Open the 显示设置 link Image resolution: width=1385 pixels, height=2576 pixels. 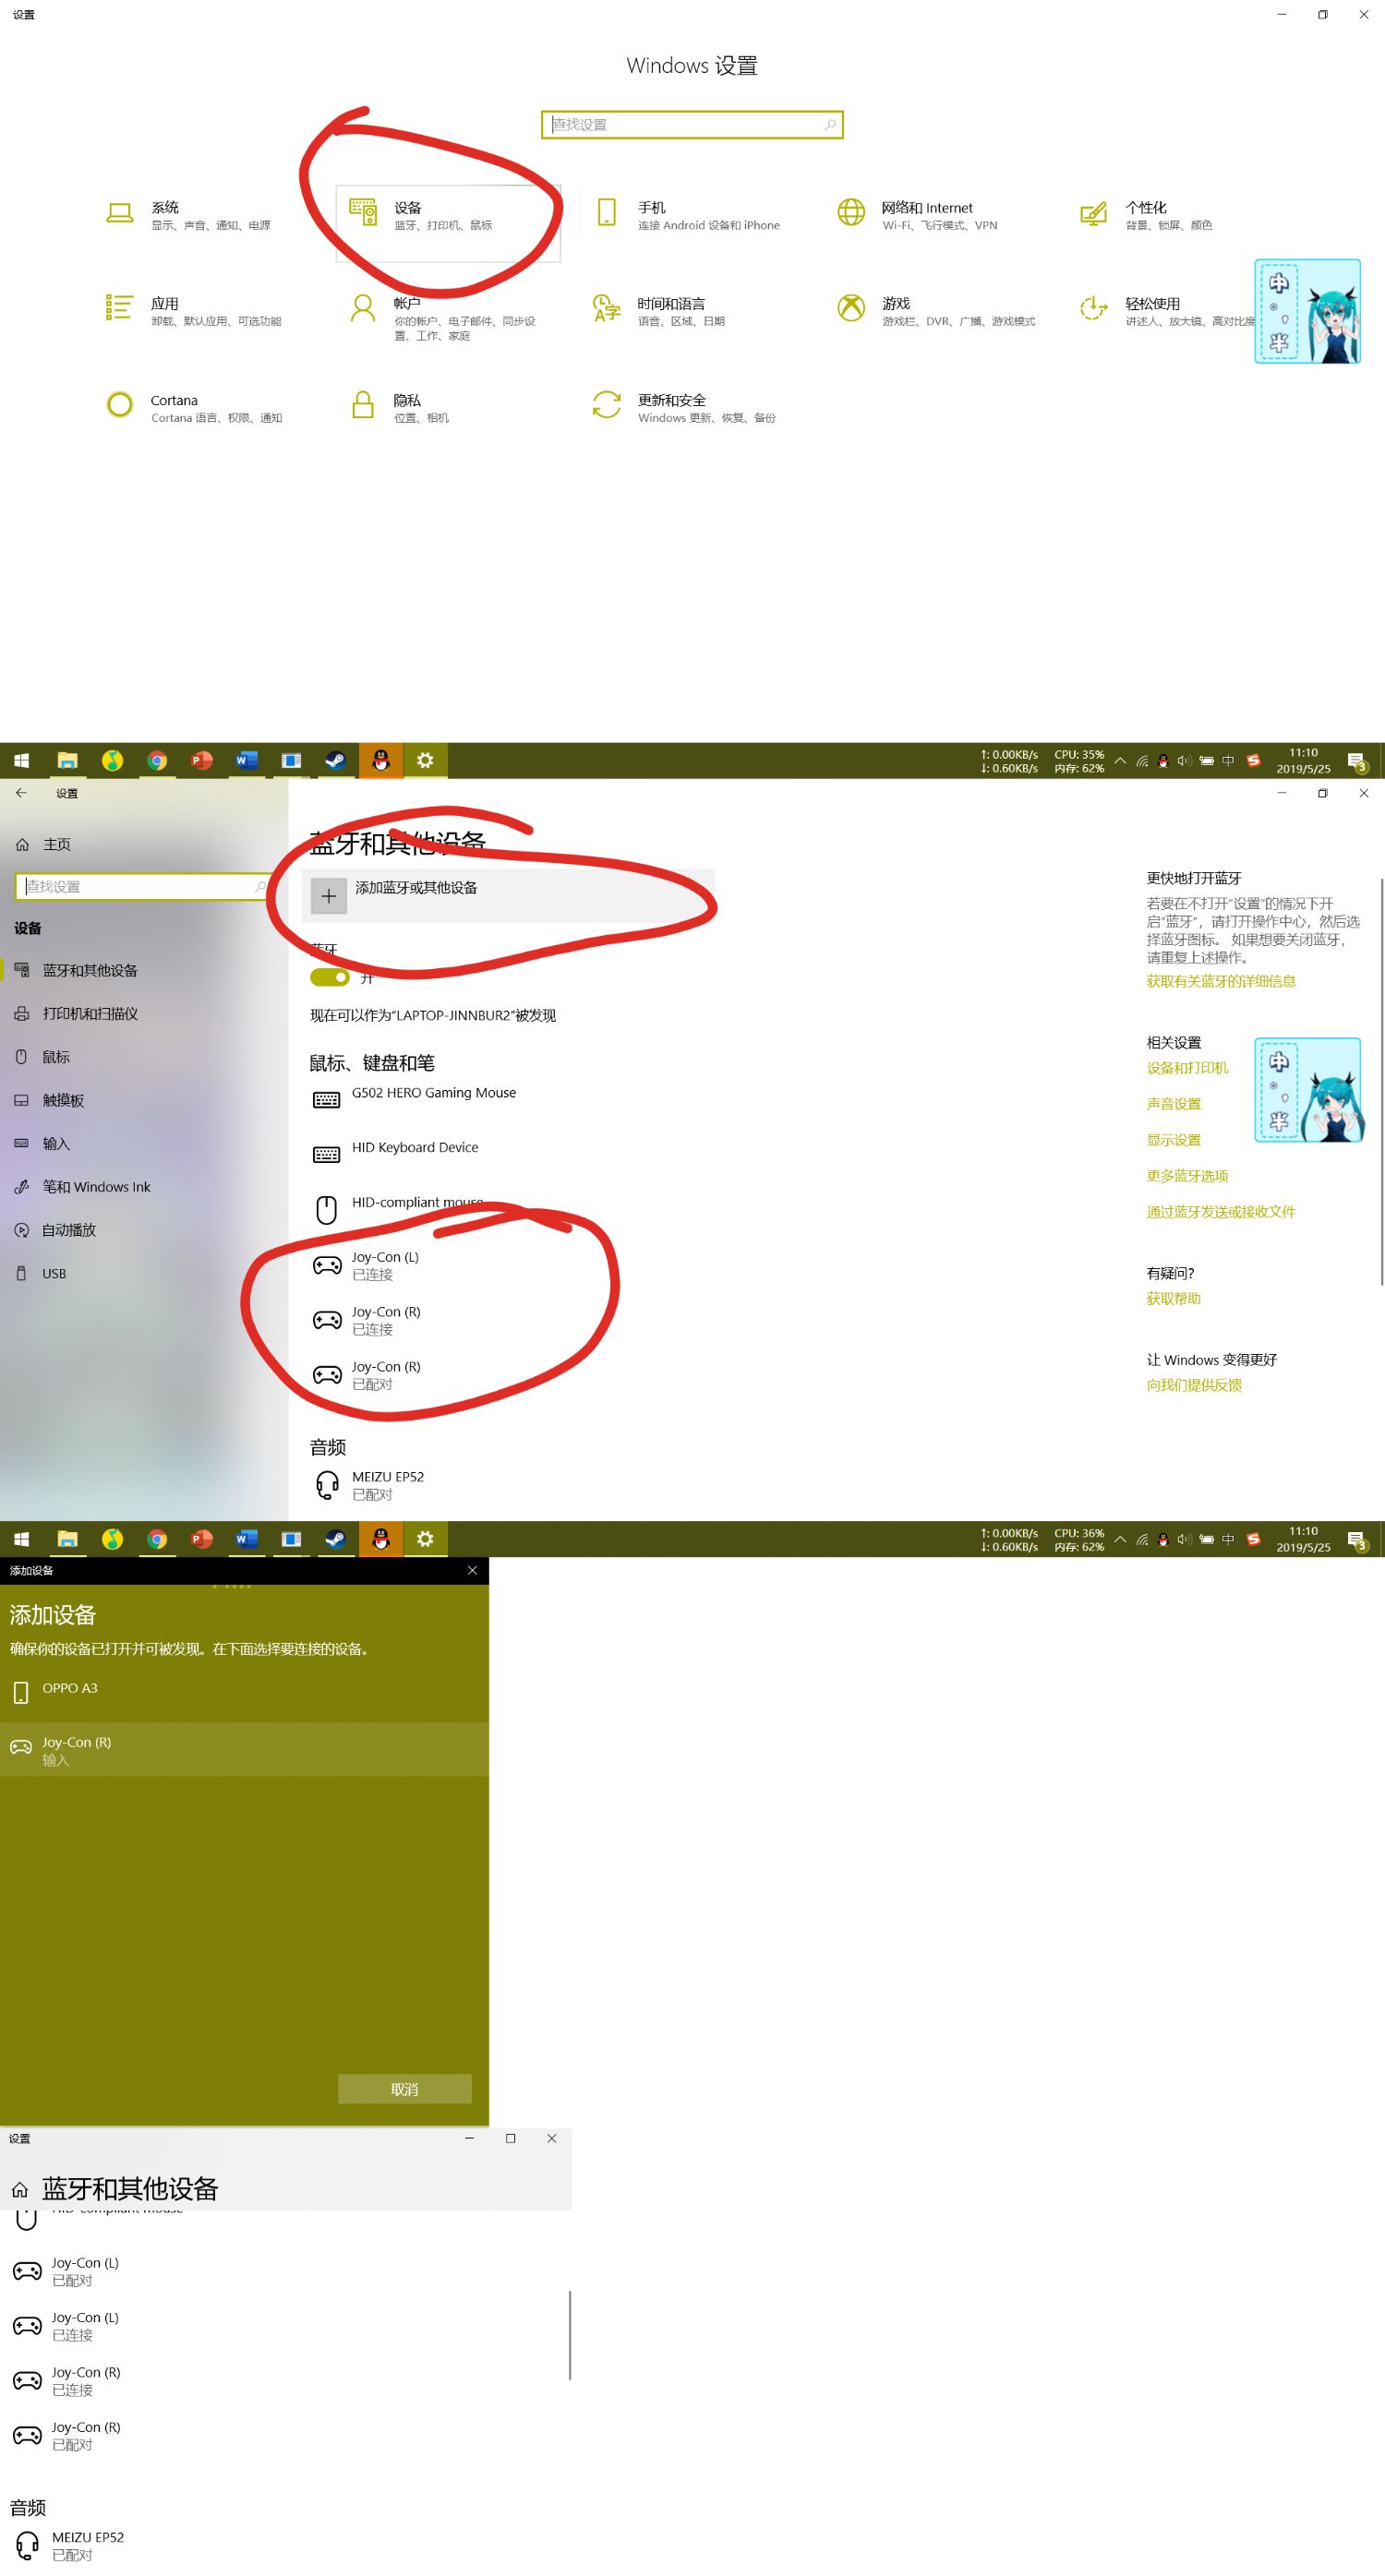tap(1174, 1140)
